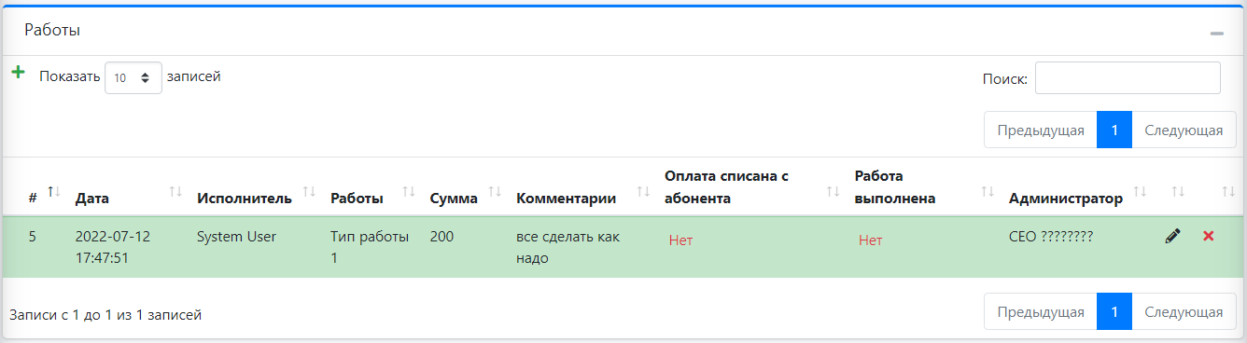Screen dimensions: 1247x343
Task: Sort by Сумма column sort arrows
Action: (x=495, y=192)
